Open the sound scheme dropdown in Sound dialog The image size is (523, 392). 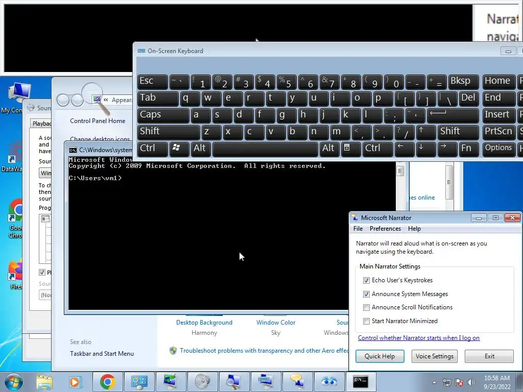(45, 173)
